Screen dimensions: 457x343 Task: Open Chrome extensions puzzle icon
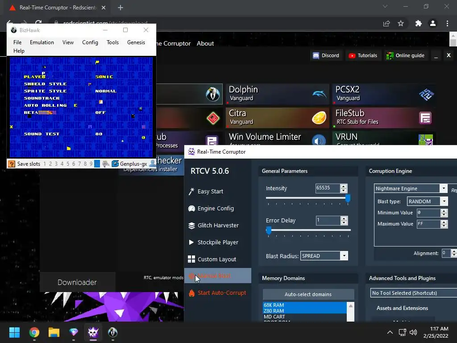pos(418,23)
